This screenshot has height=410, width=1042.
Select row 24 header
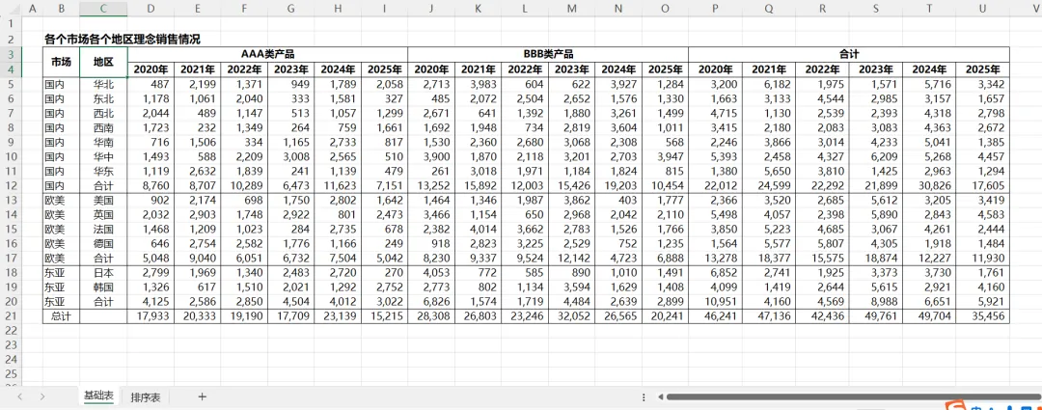(x=12, y=360)
